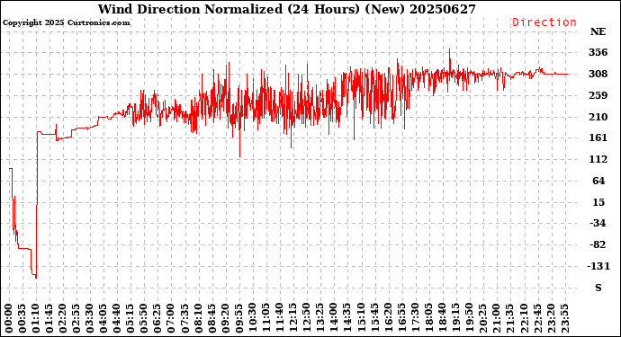Select the '308' y-axis value
Screen dimensions: 621x337
[x=598, y=74]
